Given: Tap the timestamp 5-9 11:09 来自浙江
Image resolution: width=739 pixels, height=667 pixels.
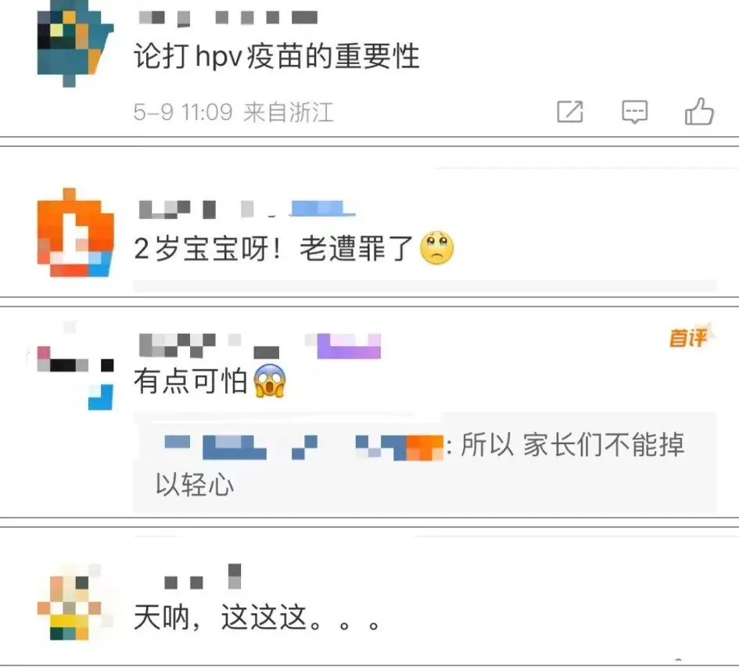Looking at the screenshot, I should coord(233,112).
